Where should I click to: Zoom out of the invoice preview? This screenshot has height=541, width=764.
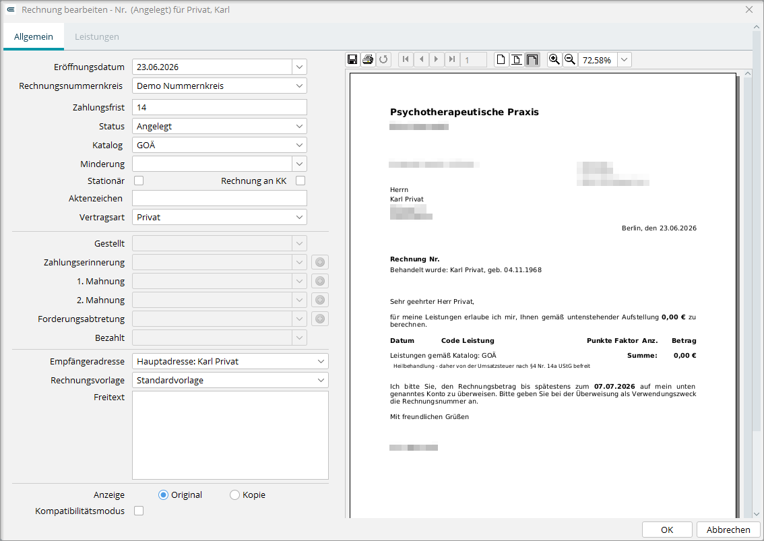pos(569,59)
